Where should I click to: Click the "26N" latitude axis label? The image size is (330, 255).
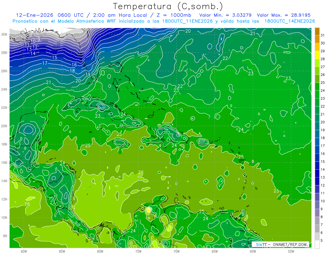(x=4, y=71)
